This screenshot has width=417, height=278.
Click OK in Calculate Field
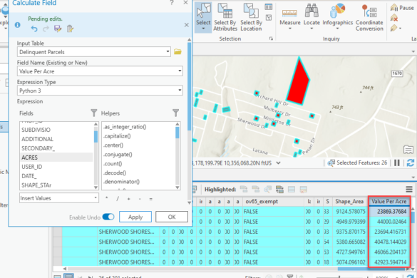172,217
